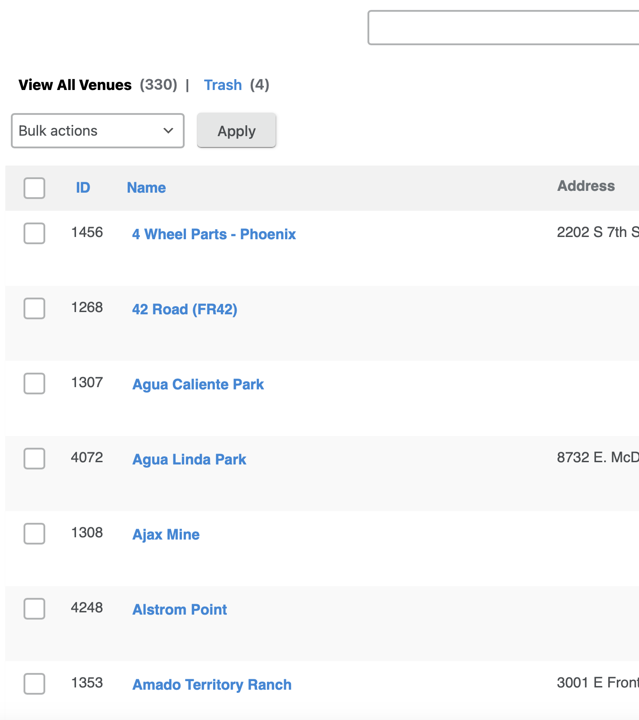
Task: Check the Ajax Mine row checkbox
Action: click(x=34, y=534)
